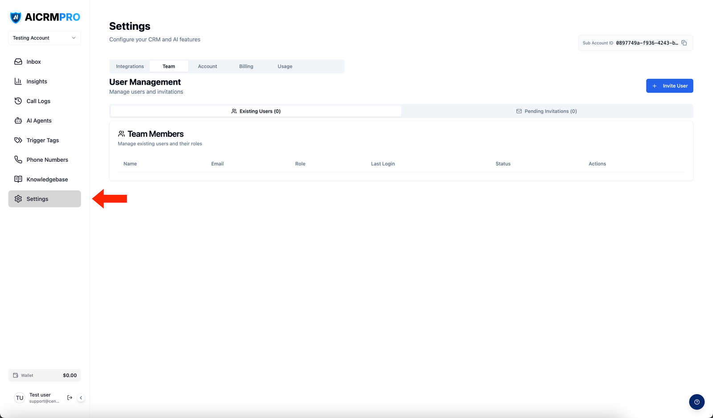Click the Inbox tray icon
The width and height of the screenshot is (713, 418).
(x=18, y=61)
